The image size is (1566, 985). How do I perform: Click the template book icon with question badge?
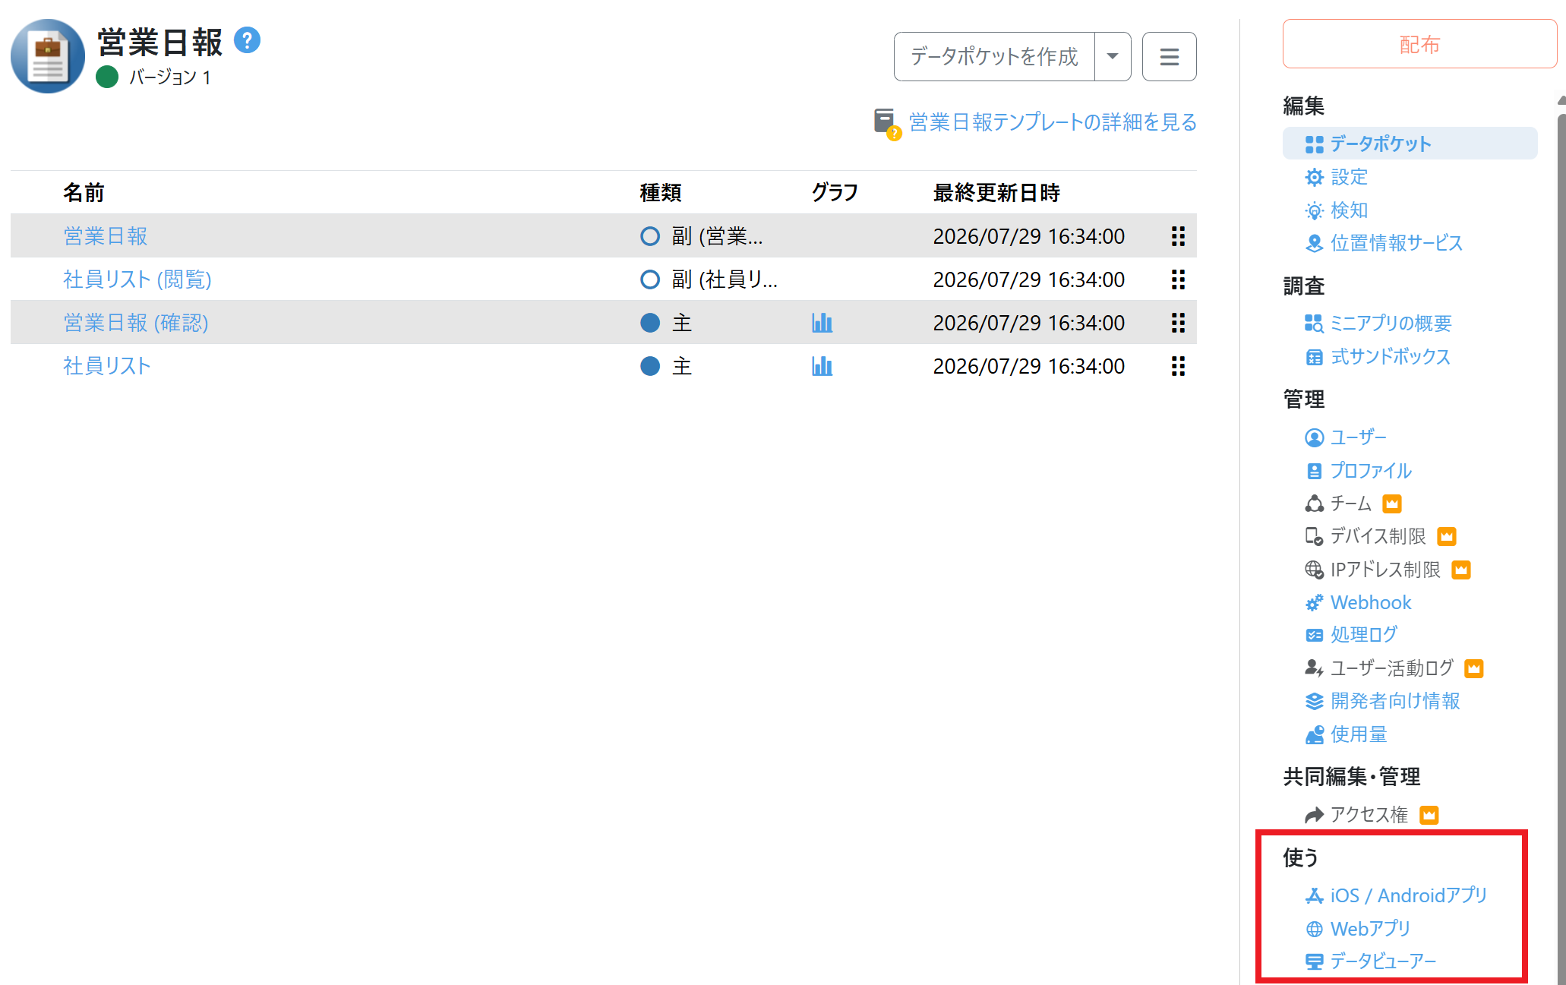point(886,123)
